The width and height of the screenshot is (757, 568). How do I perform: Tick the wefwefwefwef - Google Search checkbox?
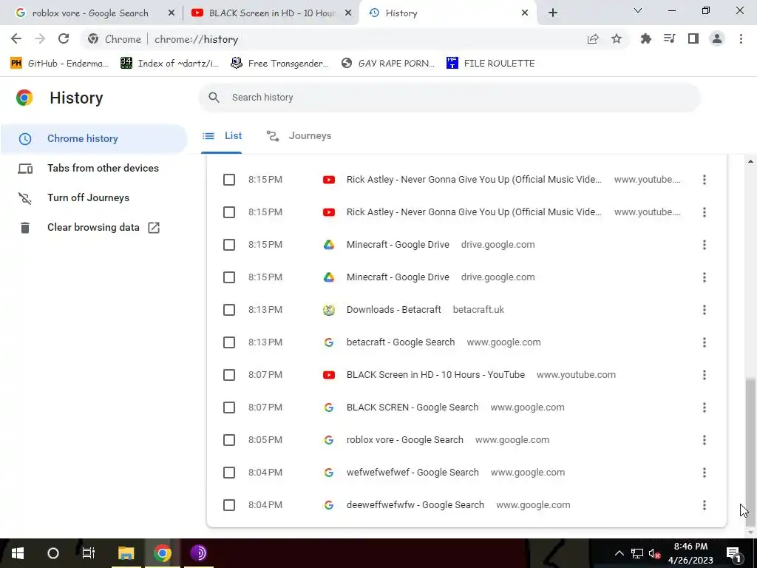pos(229,473)
